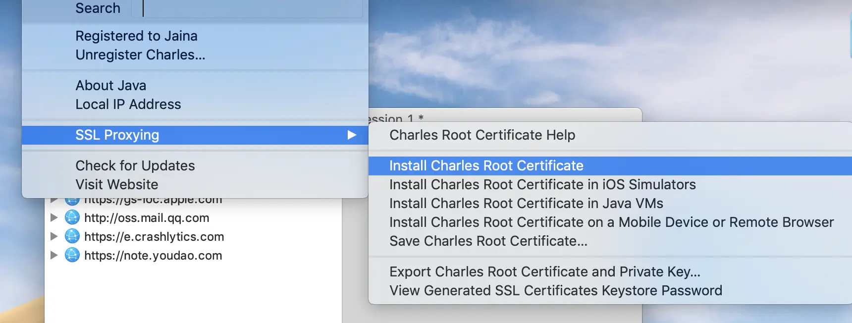Click the globe icon for oss.mail.qq.com
The width and height of the screenshot is (852, 323).
(72, 217)
